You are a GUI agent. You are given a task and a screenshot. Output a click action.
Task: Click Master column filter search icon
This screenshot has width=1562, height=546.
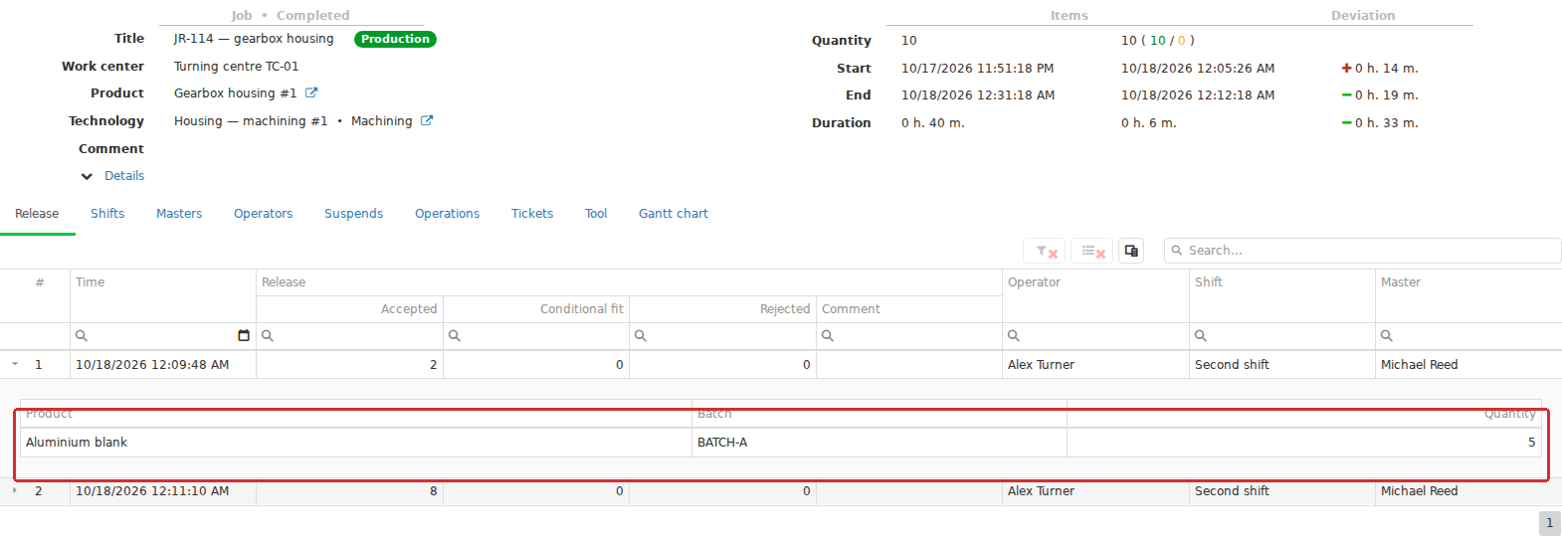click(1387, 336)
